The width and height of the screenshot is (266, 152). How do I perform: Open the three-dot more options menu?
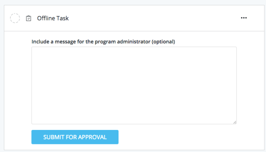click(x=244, y=18)
